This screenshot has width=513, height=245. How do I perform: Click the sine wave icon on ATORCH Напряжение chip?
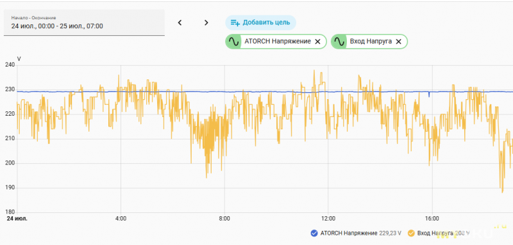tap(233, 42)
